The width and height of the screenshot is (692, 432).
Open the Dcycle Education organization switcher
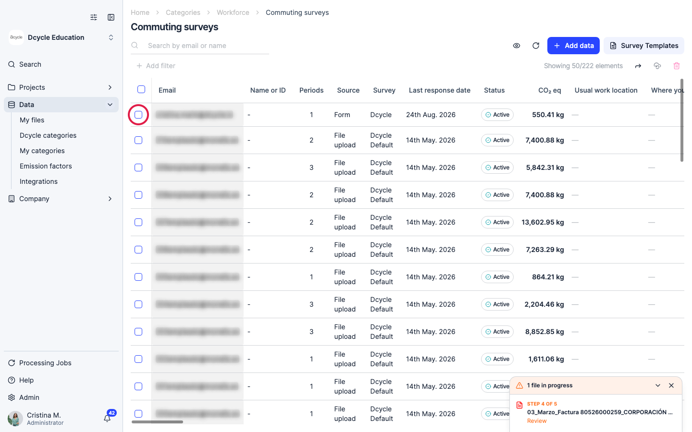pos(61,37)
